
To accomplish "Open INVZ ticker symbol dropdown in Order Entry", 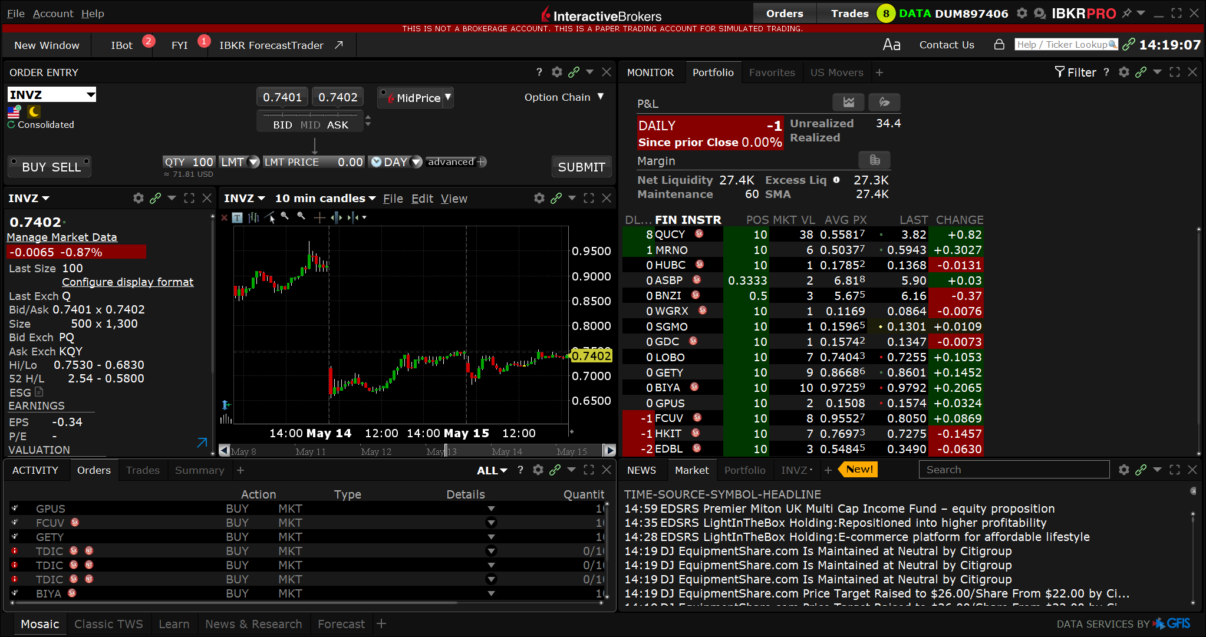I will click(x=91, y=95).
